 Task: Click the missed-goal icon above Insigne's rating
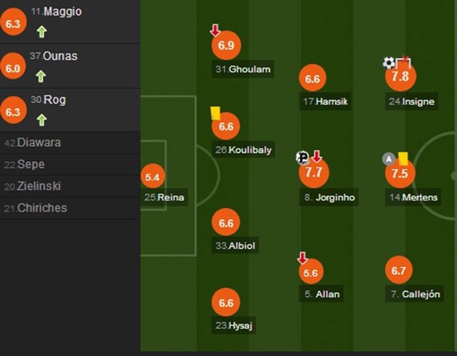[x=404, y=62]
